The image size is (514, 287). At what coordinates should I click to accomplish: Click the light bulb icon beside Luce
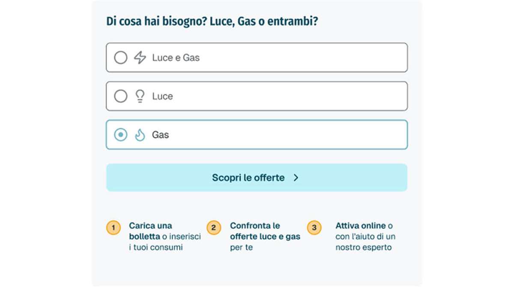[x=140, y=96]
